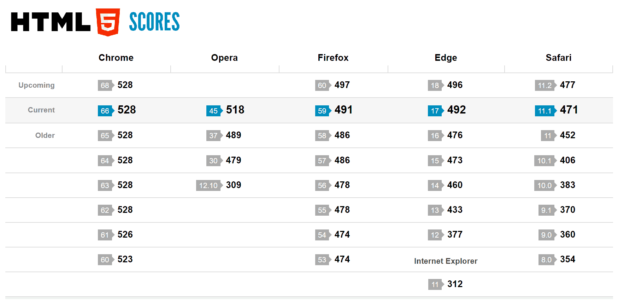Image resolution: width=618 pixels, height=303 pixels.
Task: Select current Firefox 59 blue badge
Action: pos(323,111)
